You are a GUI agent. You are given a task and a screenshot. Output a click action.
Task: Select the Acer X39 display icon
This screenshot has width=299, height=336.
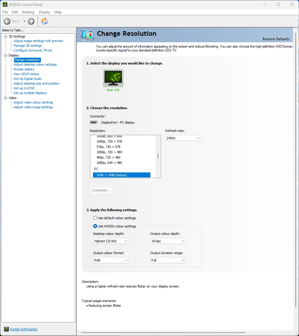(113, 78)
